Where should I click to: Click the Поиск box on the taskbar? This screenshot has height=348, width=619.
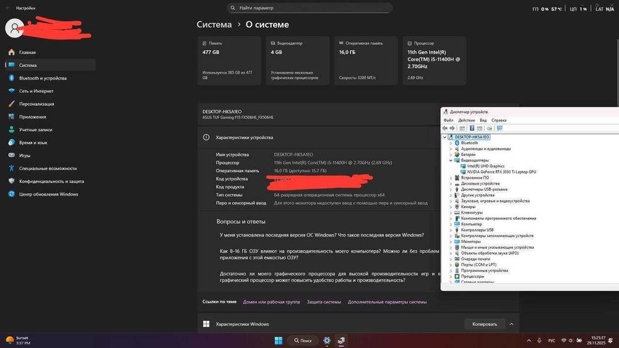tap(303, 341)
